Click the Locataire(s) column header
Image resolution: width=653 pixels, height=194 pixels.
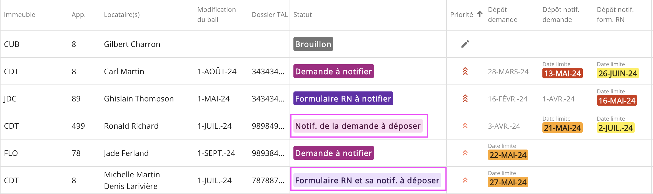coord(122,15)
